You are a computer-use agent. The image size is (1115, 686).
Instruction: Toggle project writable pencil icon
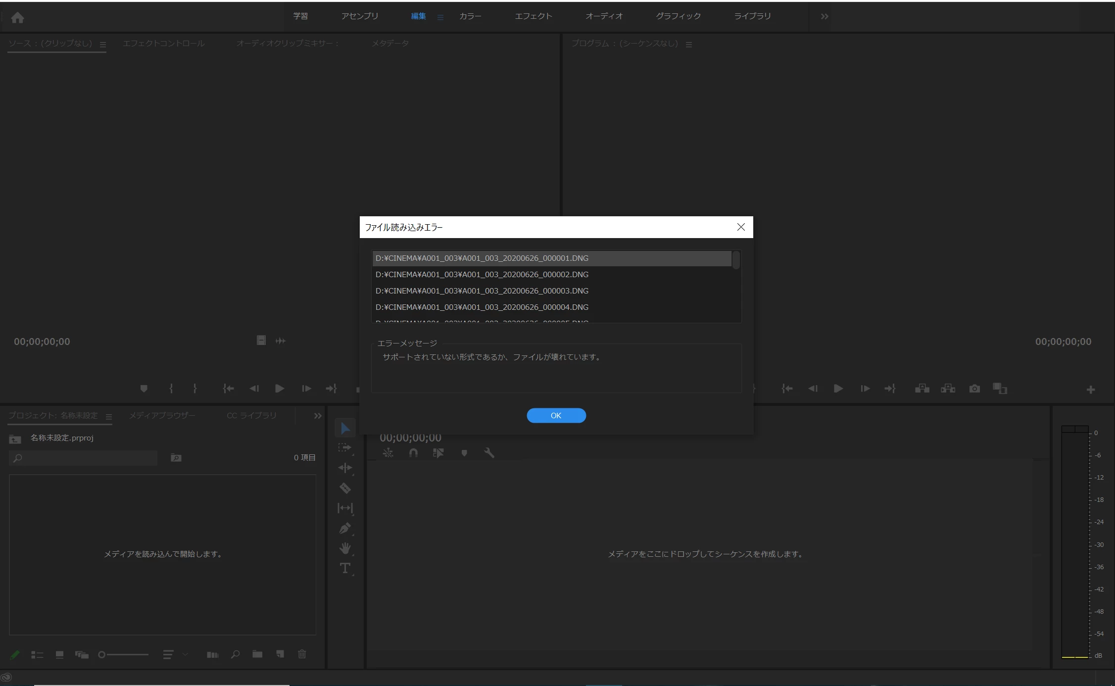15,655
